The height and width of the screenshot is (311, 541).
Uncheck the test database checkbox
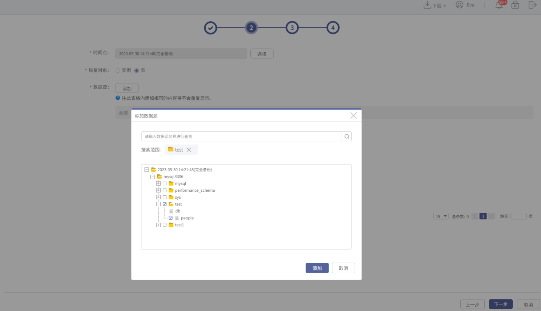(165, 204)
